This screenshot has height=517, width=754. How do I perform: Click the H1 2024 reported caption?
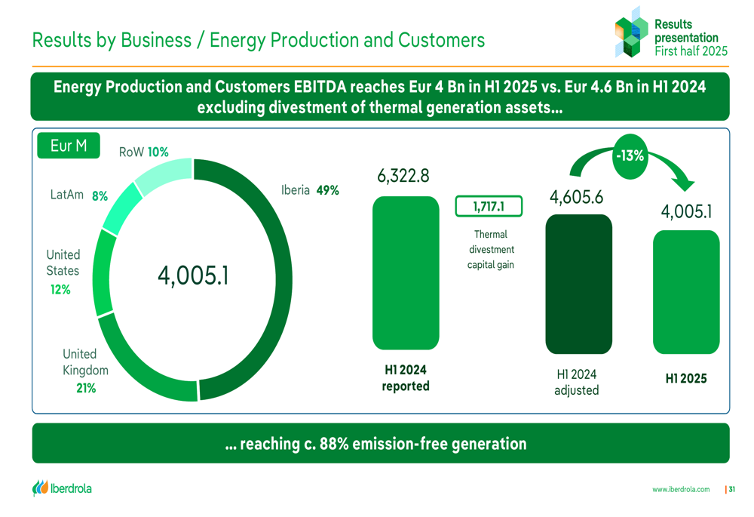click(406, 378)
